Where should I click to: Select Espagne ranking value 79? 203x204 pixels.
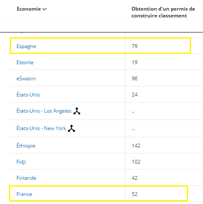[x=134, y=46]
